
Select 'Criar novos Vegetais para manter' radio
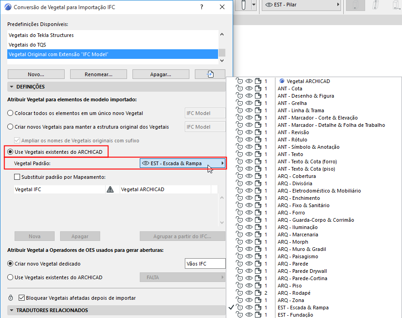(10, 127)
